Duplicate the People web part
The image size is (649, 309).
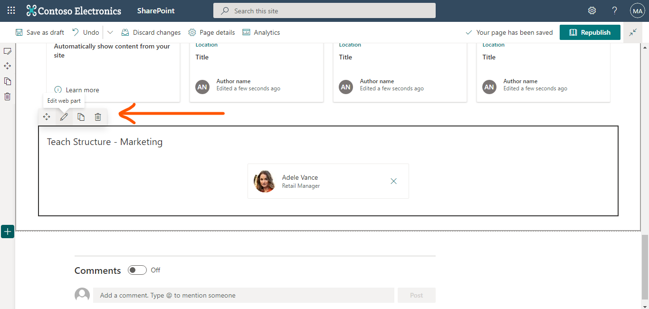click(x=81, y=116)
